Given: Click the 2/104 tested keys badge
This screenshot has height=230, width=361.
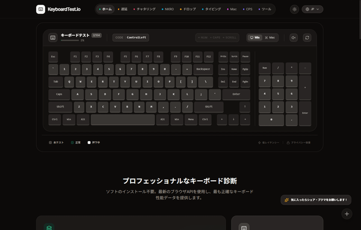Looking at the screenshot, I should pos(96,35).
